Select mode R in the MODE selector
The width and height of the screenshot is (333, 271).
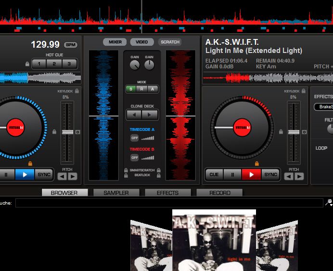tap(141, 89)
